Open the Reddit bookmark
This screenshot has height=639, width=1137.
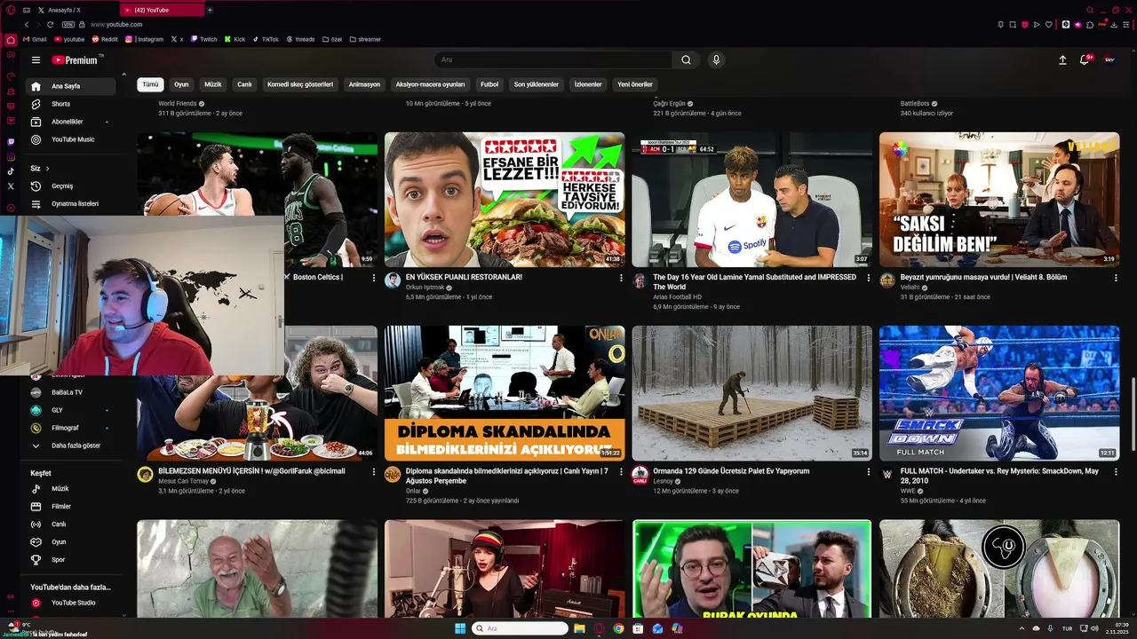105,39
